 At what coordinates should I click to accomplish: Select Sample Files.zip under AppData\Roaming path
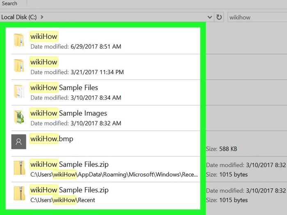pos(69,164)
